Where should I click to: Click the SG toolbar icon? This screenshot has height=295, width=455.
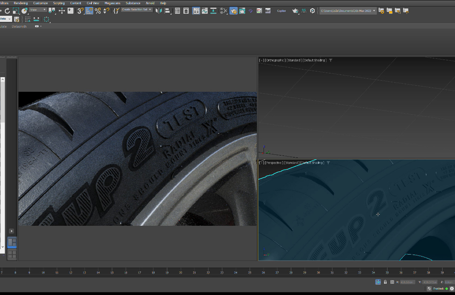pos(304,11)
